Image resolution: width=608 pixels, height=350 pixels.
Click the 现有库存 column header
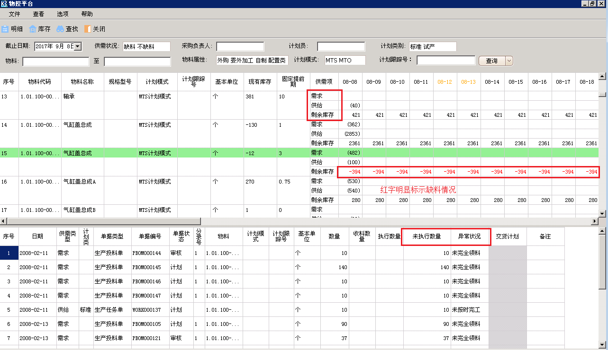click(x=260, y=82)
